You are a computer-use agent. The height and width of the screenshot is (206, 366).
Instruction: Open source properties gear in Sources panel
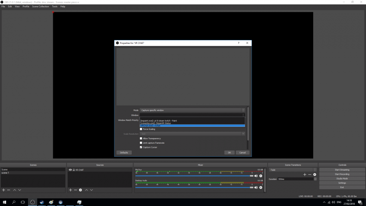(x=81, y=190)
